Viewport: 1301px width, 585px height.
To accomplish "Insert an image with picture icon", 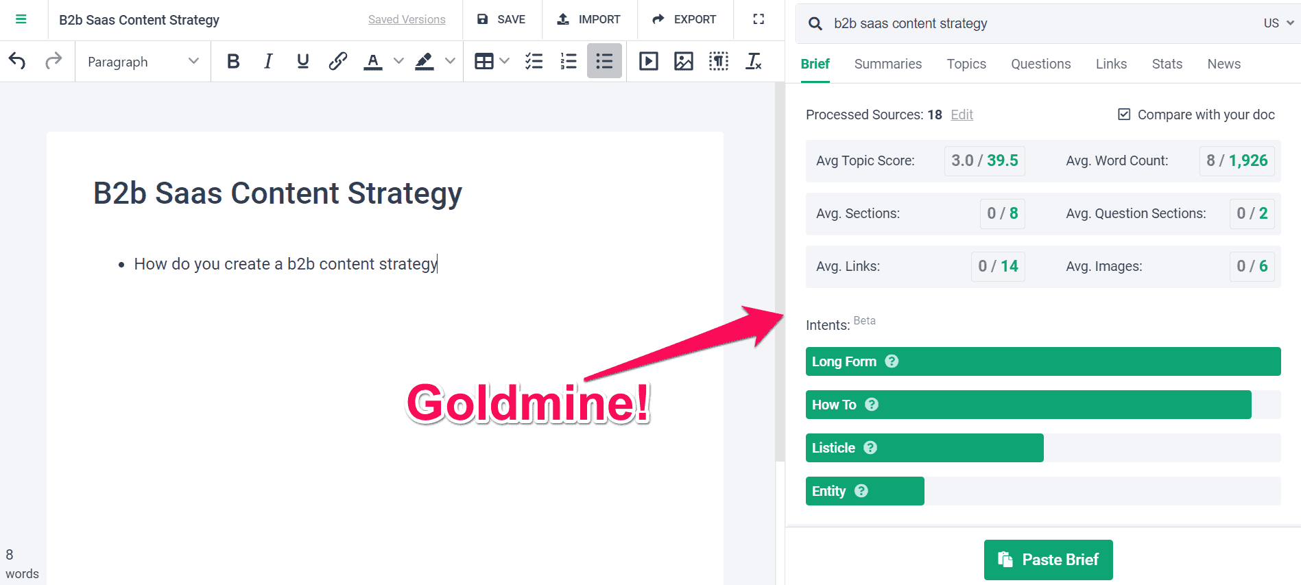I will [x=684, y=62].
